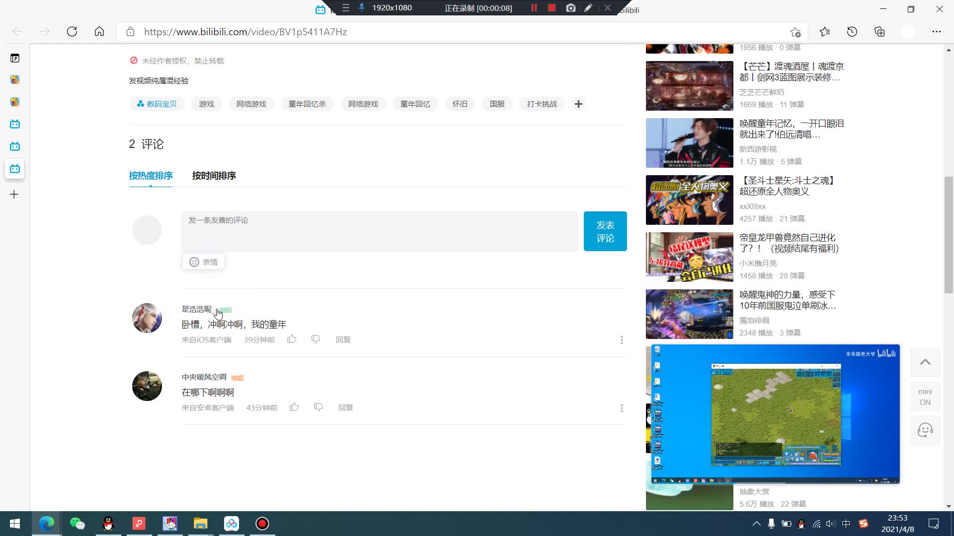Open uploader xxXIIIxx profile link
This screenshot has height=536, width=954.
pyautogui.click(x=752, y=206)
